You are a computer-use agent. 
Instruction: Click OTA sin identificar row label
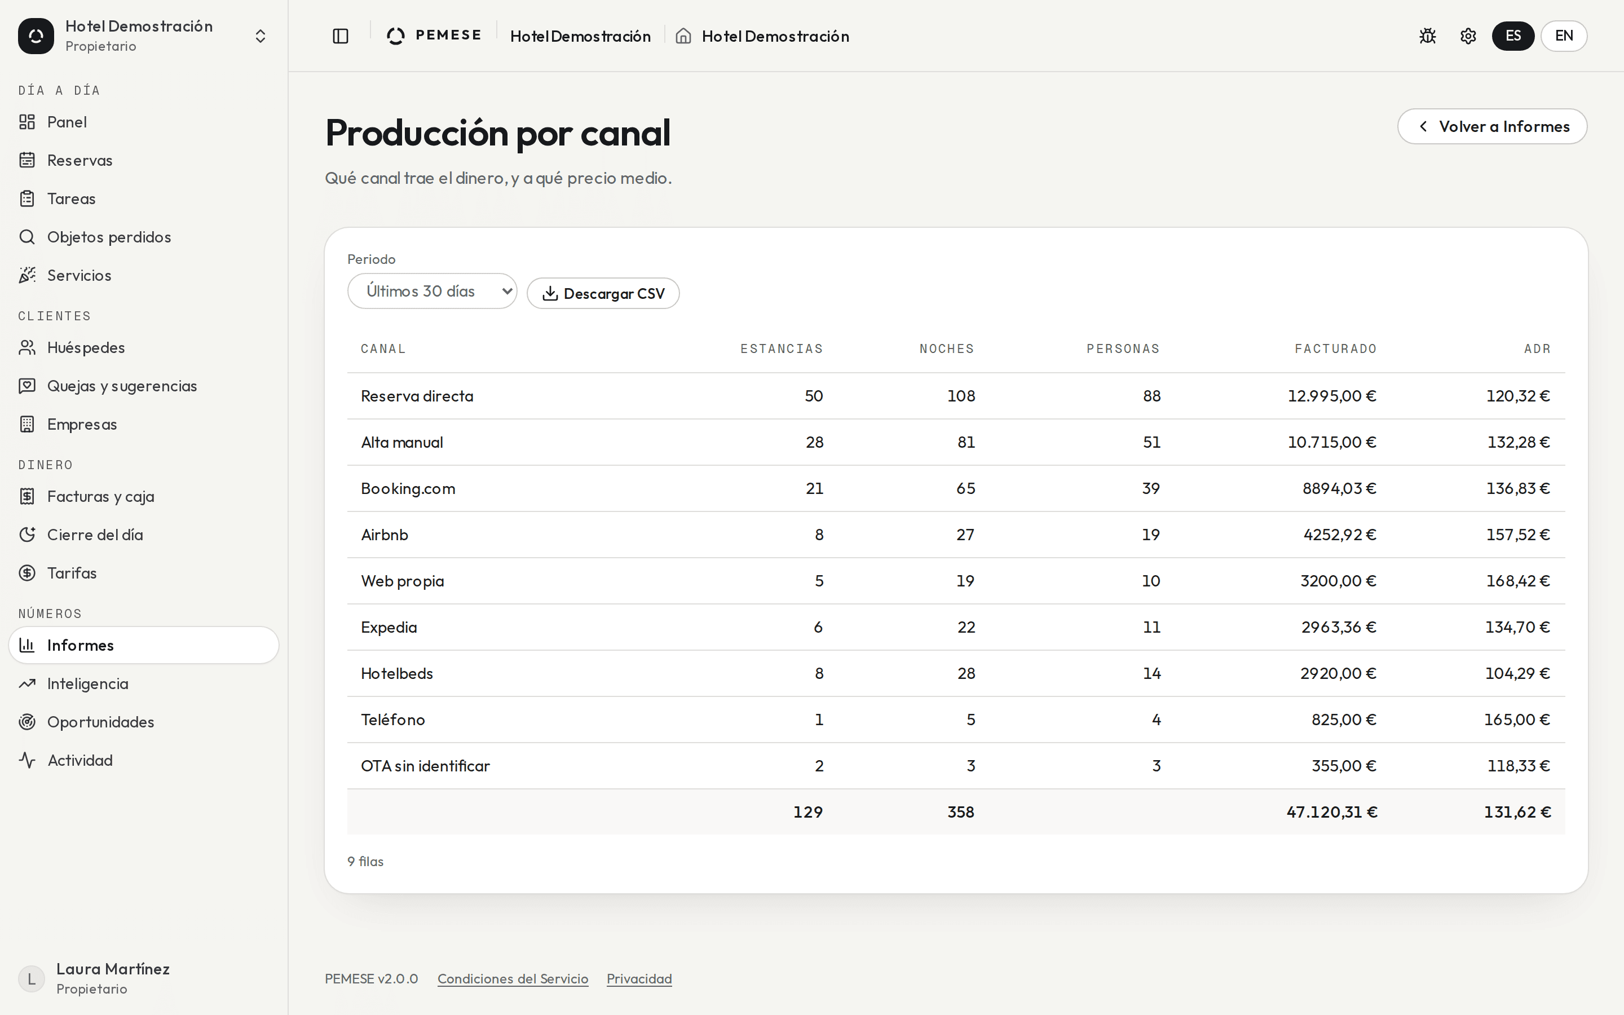pyautogui.click(x=426, y=766)
